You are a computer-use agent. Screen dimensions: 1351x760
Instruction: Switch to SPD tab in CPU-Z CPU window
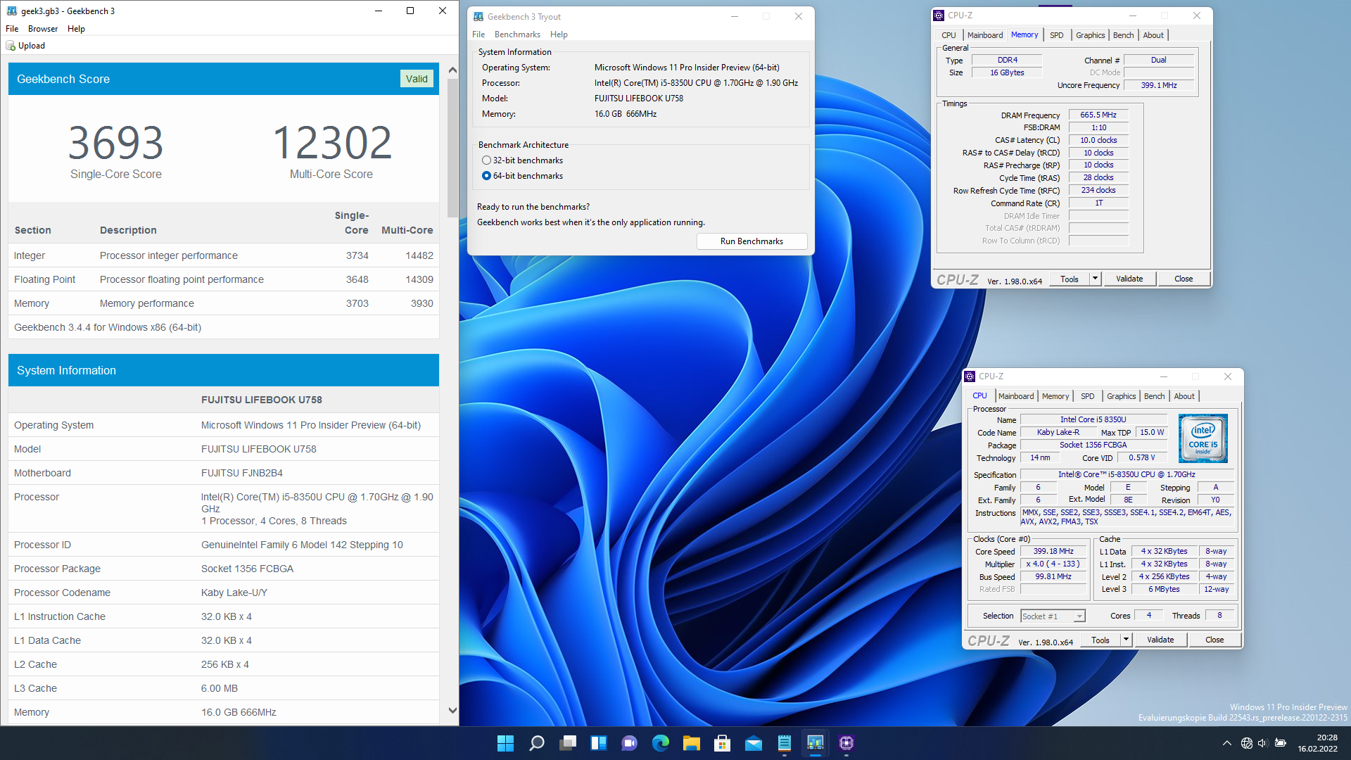click(x=1087, y=396)
